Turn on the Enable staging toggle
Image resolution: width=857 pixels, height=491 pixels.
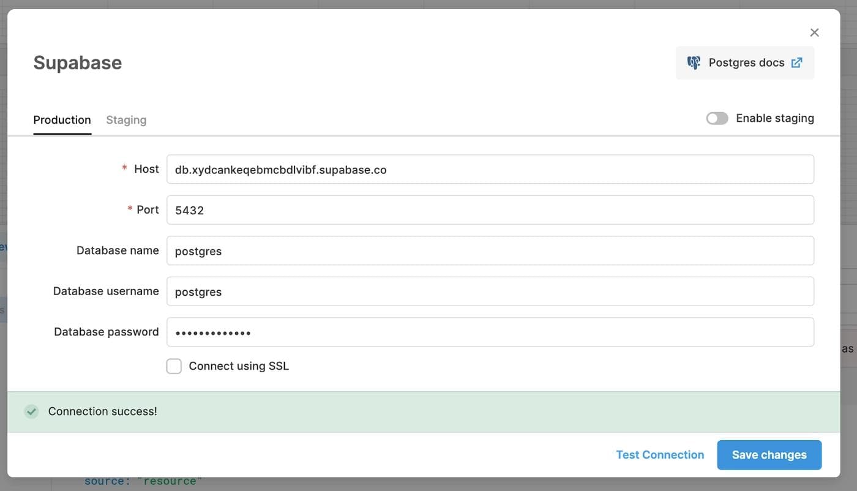click(x=717, y=118)
